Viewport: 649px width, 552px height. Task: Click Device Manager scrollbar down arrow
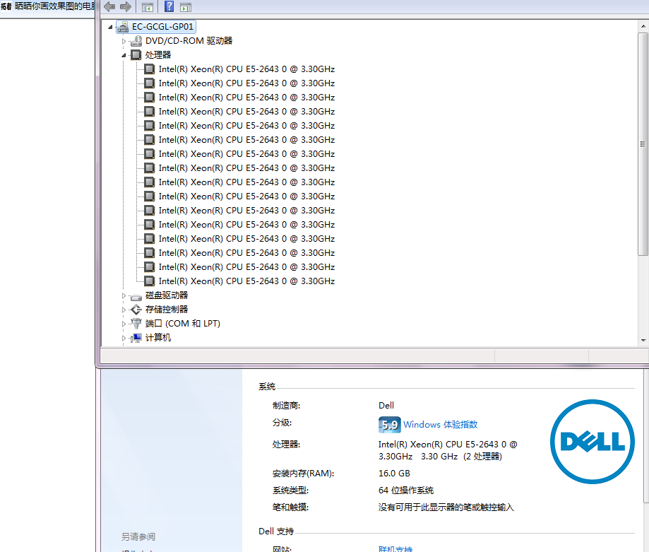pos(643,341)
